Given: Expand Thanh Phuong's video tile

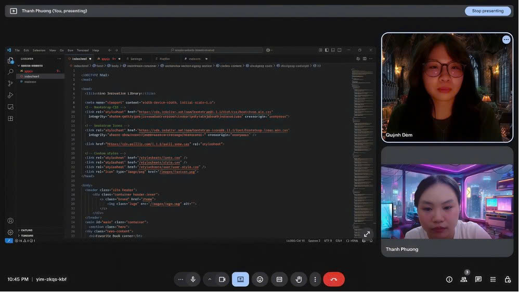Looking at the screenshot, I should click(x=367, y=234).
